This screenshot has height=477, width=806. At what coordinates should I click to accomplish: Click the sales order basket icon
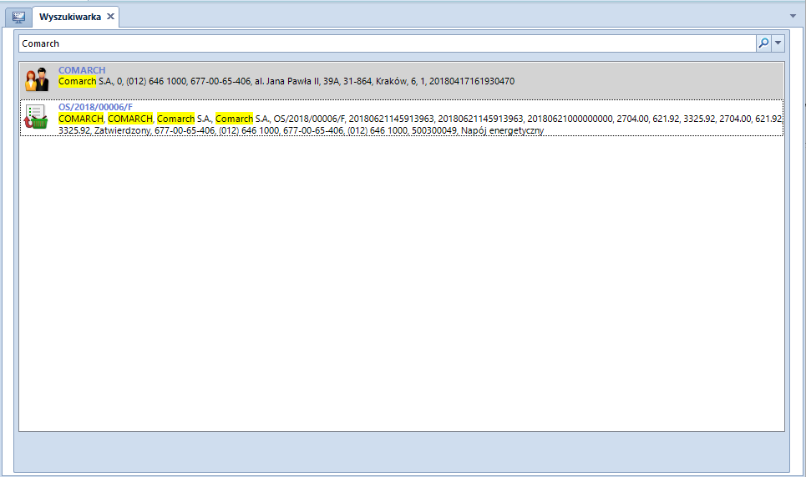pos(35,117)
